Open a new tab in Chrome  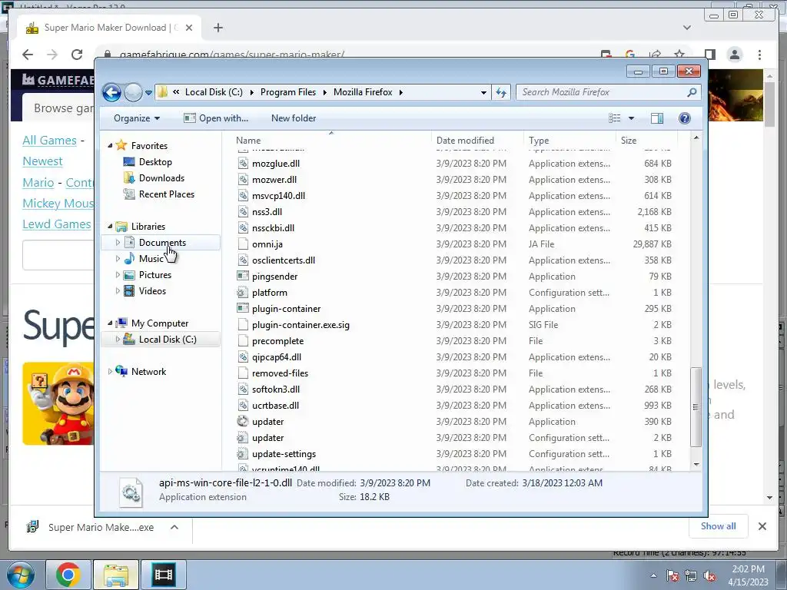tap(218, 28)
